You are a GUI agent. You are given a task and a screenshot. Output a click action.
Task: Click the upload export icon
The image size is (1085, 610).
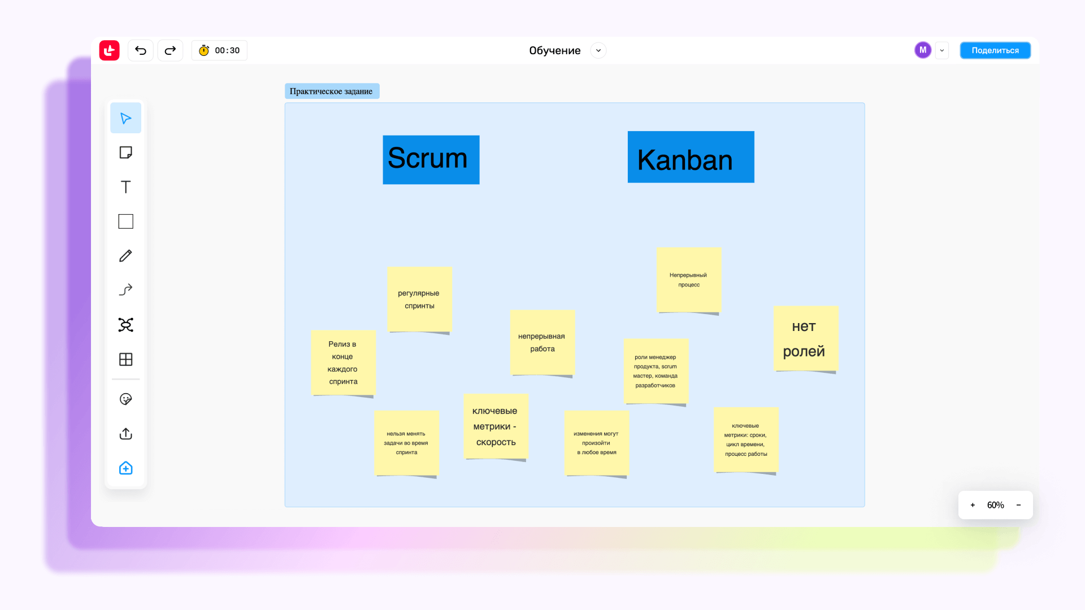pyautogui.click(x=125, y=434)
